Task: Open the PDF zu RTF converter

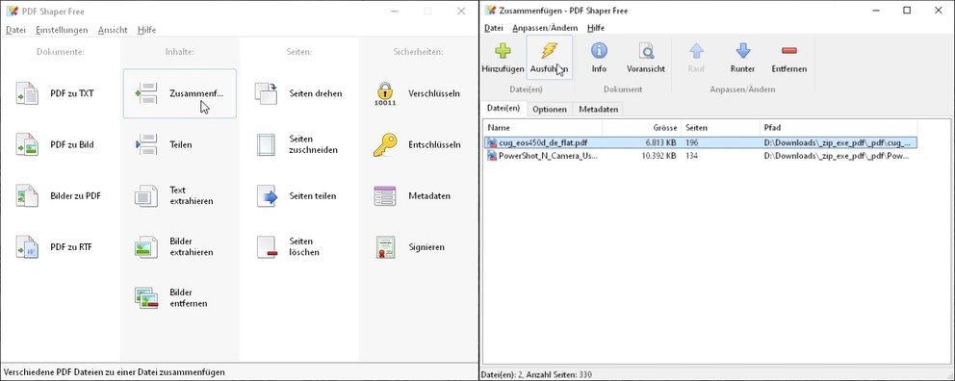Action: click(x=60, y=247)
